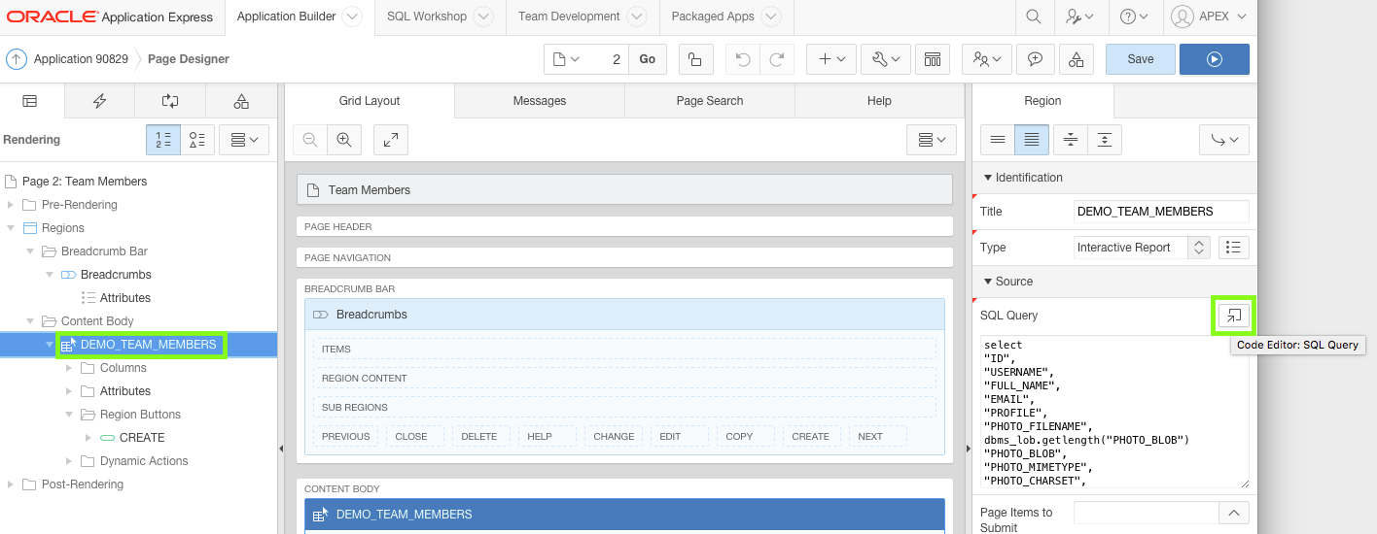Toggle Group by Processing Order button
Screen dimensions: 1377x534
pyautogui.click(x=163, y=140)
